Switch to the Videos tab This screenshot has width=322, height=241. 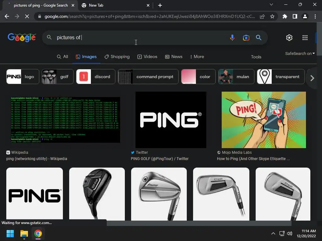pos(147,57)
